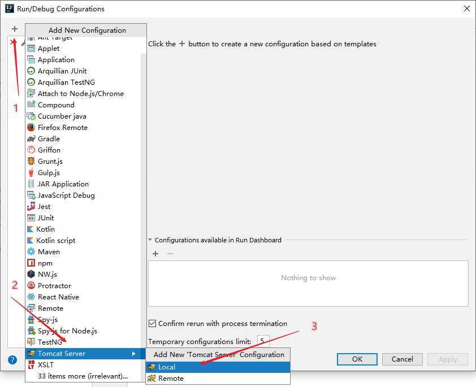Select Arquillian TestNG icon in list
Image resolution: width=476 pixels, height=387 pixels.
pyautogui.click(x=31, y=82)
